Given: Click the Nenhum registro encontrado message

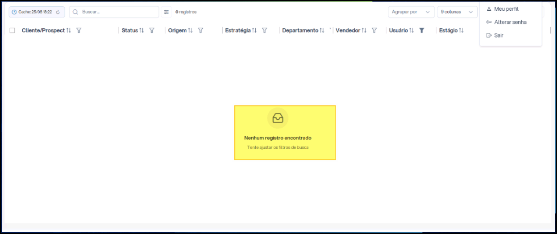Looking at the screenshot, I should pos(278,138).
